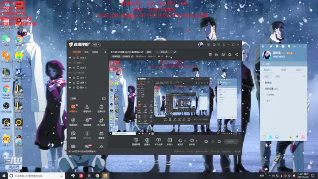Viewport: 318px width, 179px height.
Task: Switch to 双击 scene tab
Action: (x=86, y=52)
